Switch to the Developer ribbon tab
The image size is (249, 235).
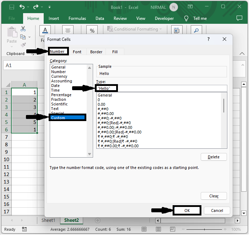click(x=164, y=18)
